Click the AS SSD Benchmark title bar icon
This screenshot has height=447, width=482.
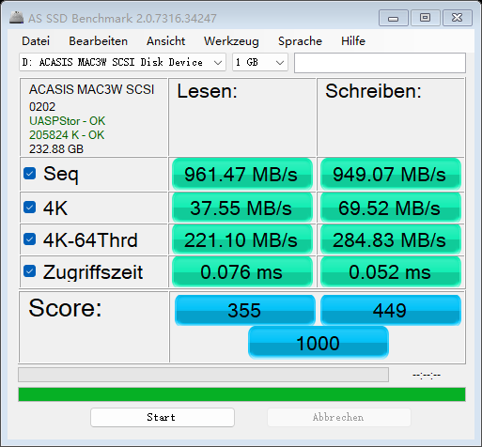(x=16, y=18)
